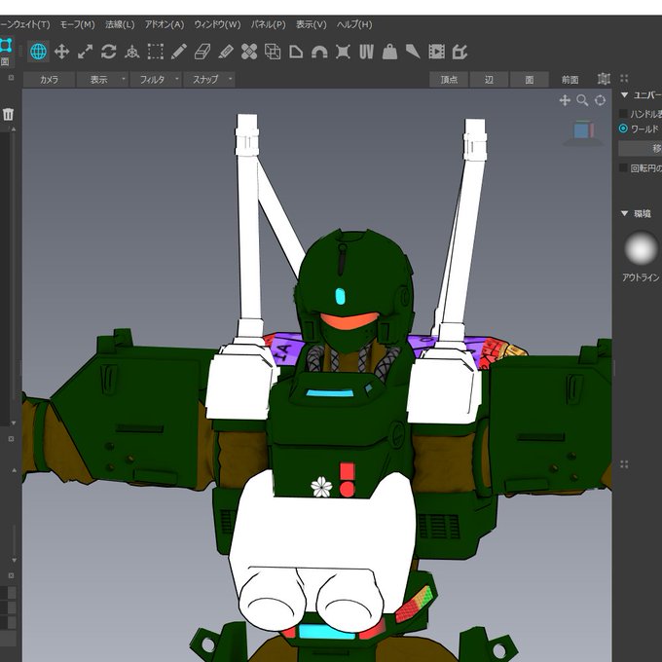
Task: Toggle the 回転円 checkbox
Action: coord(623,168)
